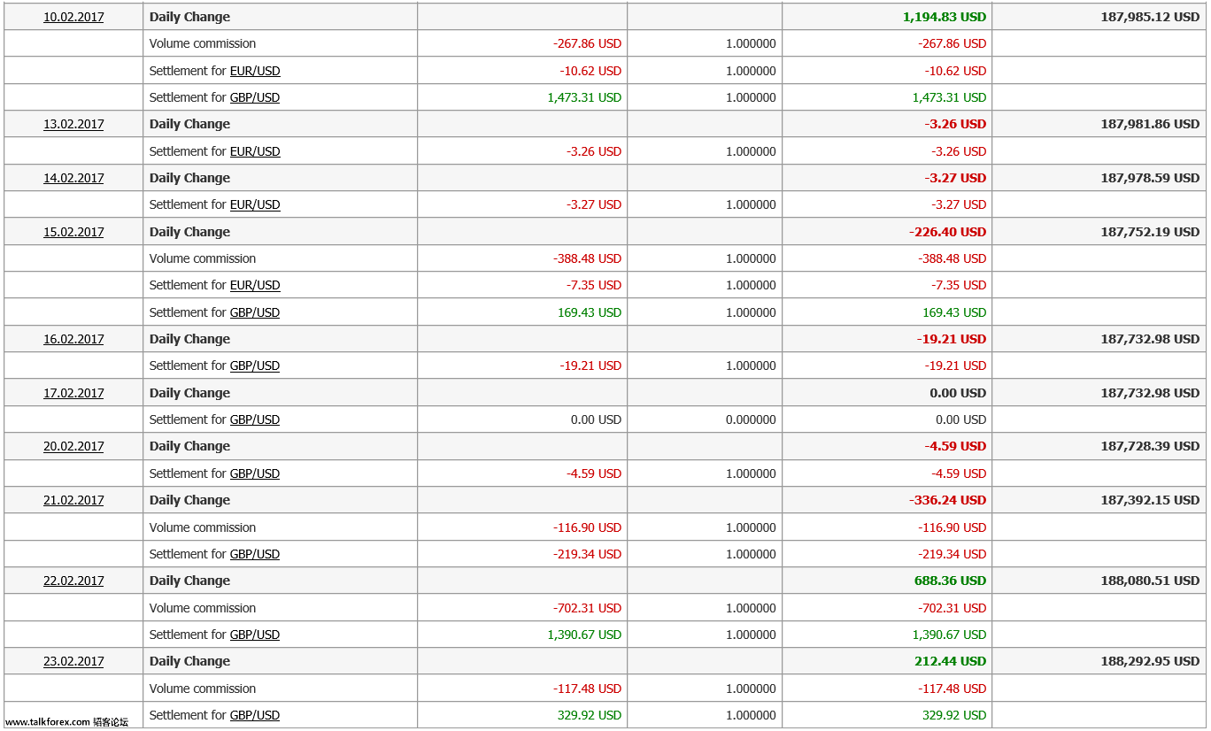The image size is (1211, 731).
Task: Open the 10.02.2017 date link
Action: click(x=73, y=17)
